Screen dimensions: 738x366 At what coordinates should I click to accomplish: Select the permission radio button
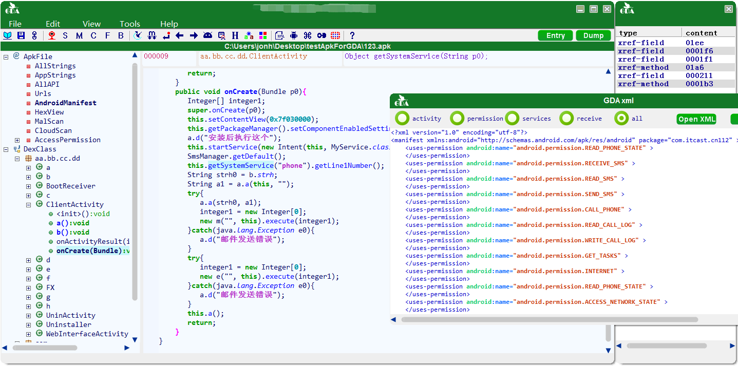(457, 119)
